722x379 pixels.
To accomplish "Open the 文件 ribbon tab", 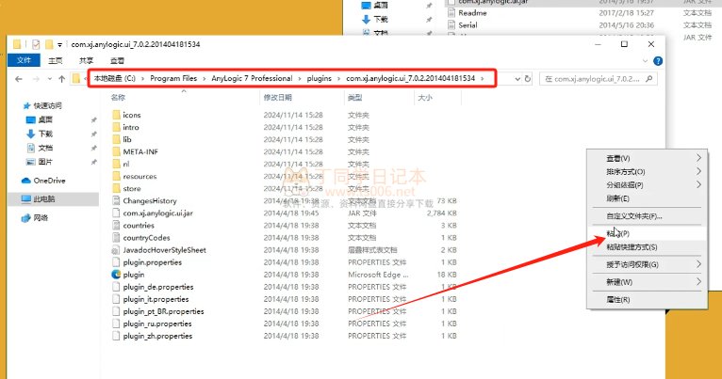I will pyautogui.click(x=25, y=60).
